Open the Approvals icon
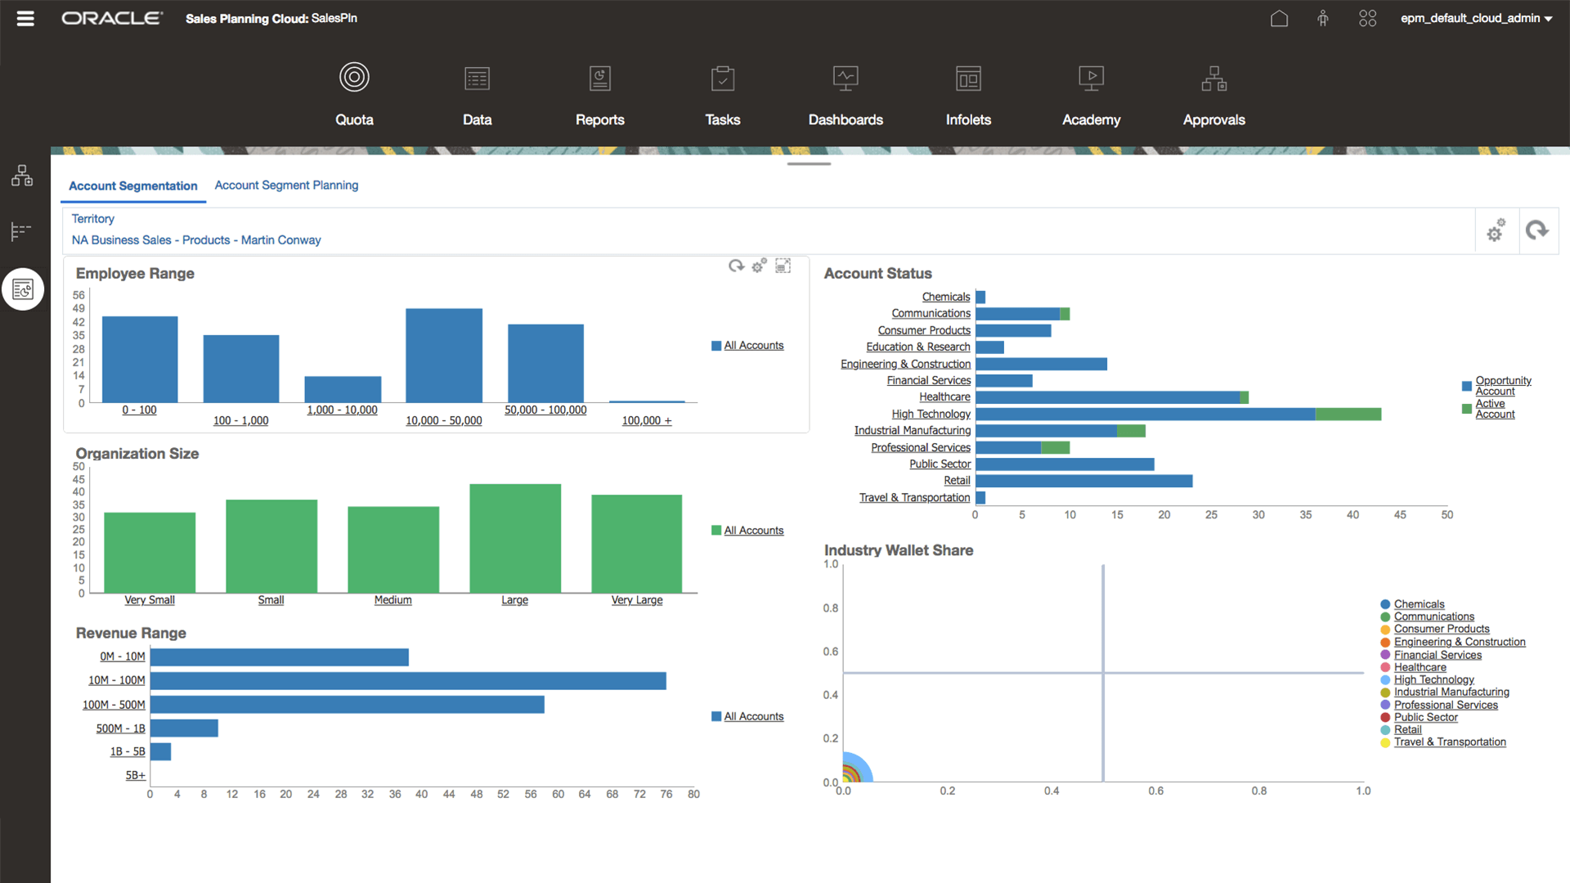Screen dimensions: 1570x883 point(1213,78)
